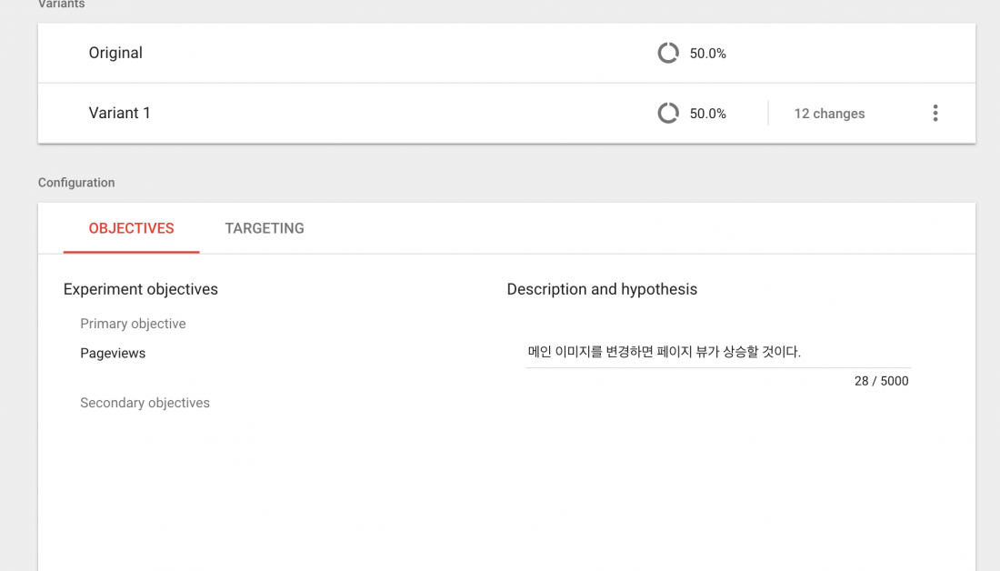
Task: Click the Original variant's weight indicator icon
Action: coord(668,53)
